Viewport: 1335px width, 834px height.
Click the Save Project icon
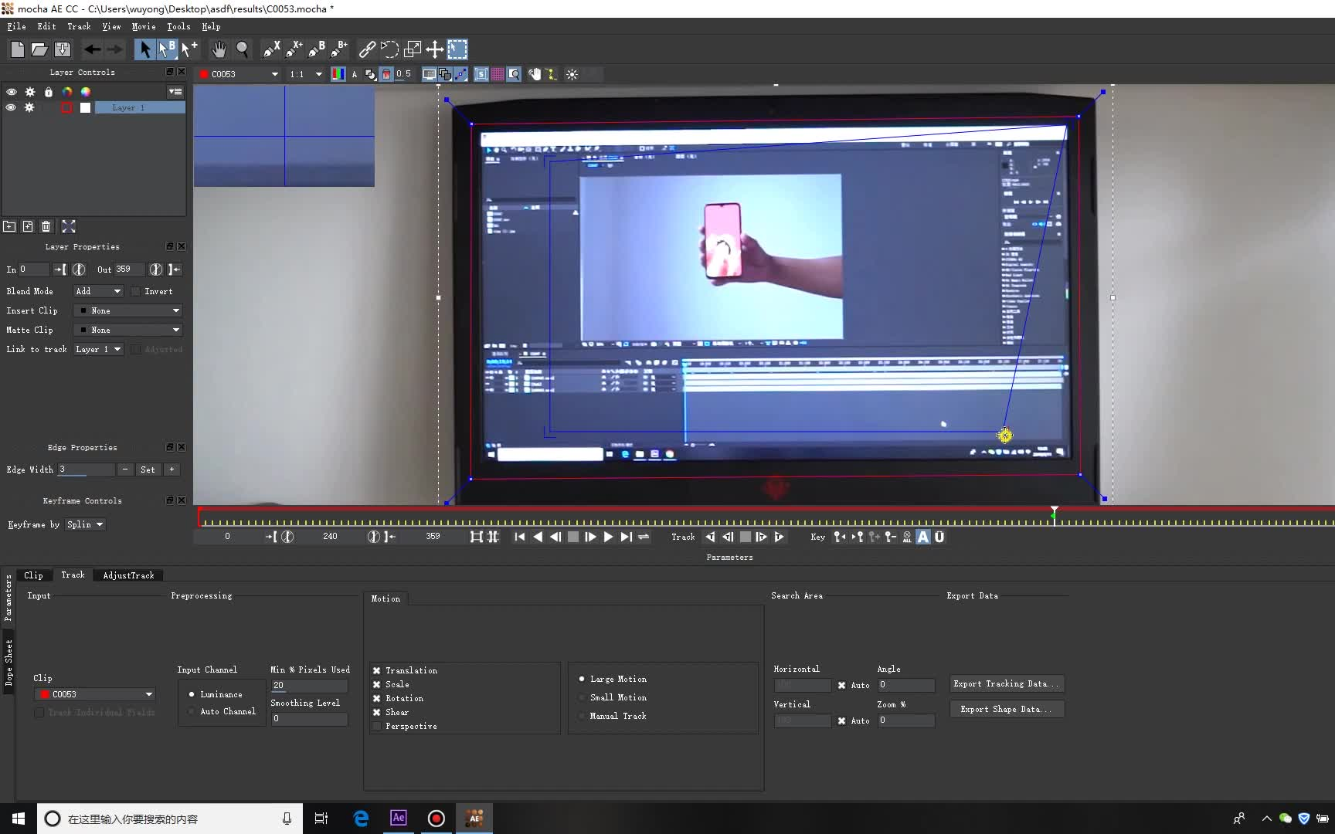(63, 49)
